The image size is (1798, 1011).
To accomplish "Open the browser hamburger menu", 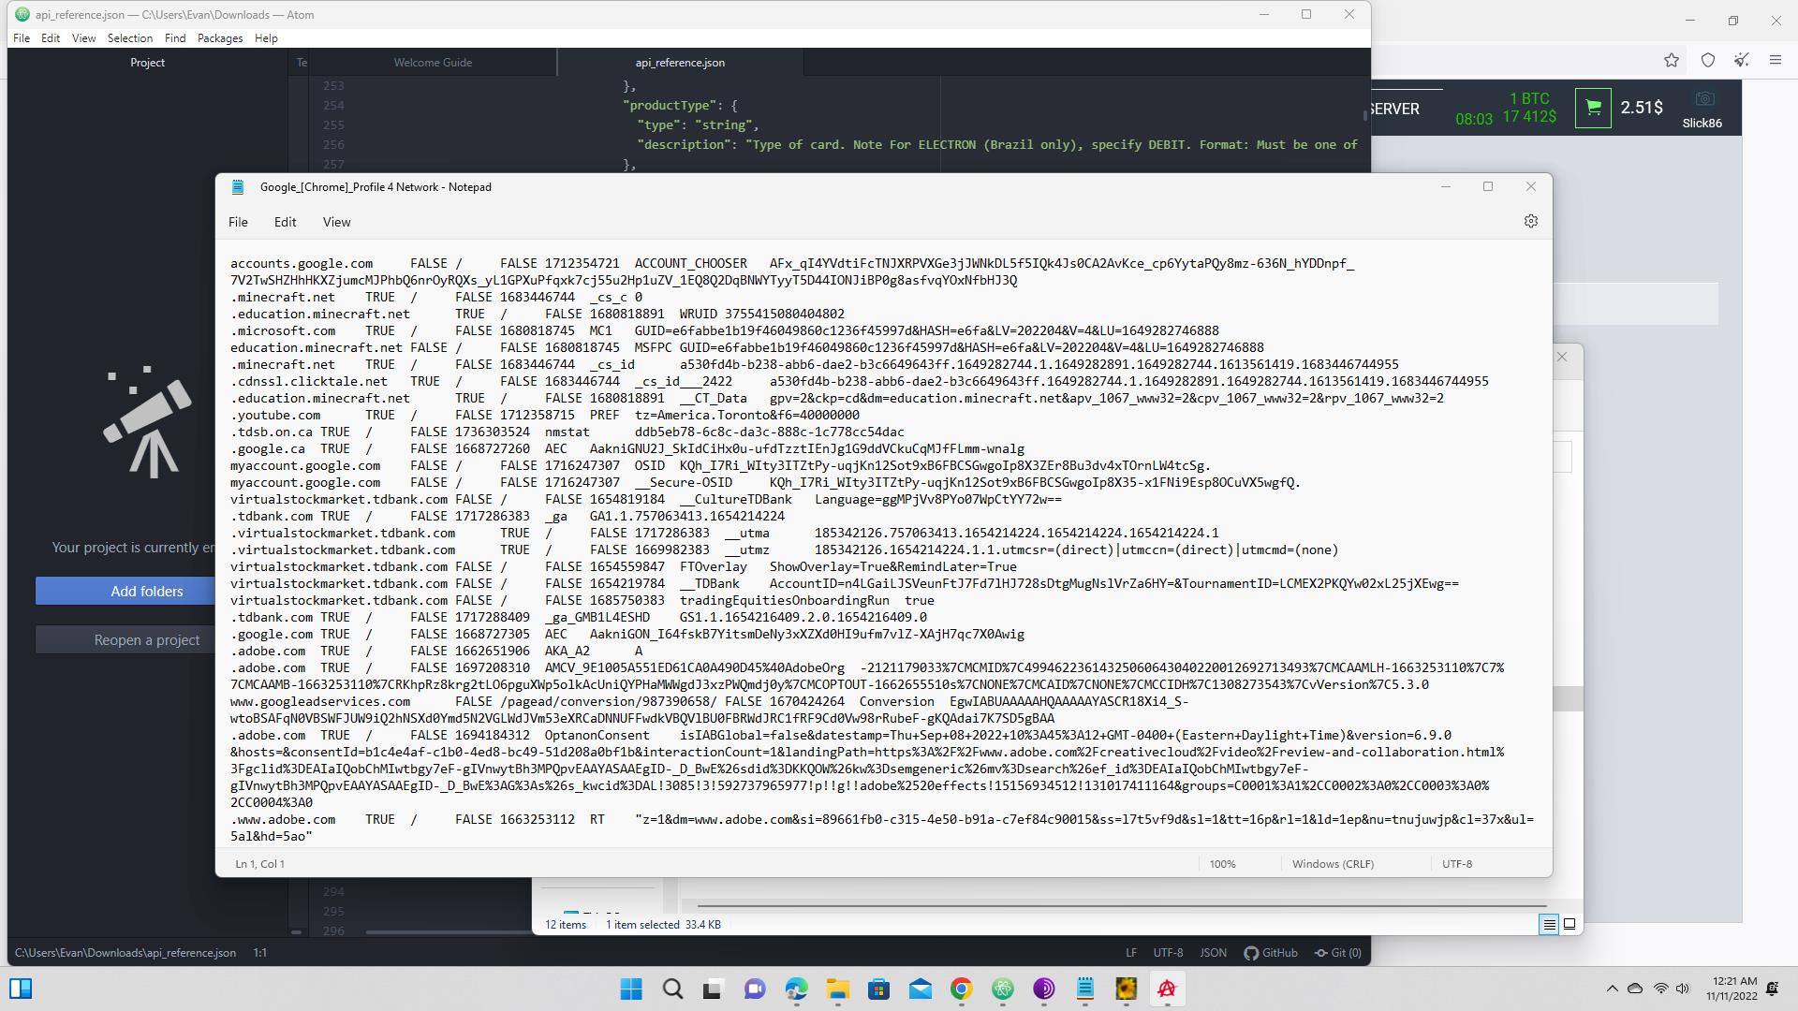I will pos(1775,61).
